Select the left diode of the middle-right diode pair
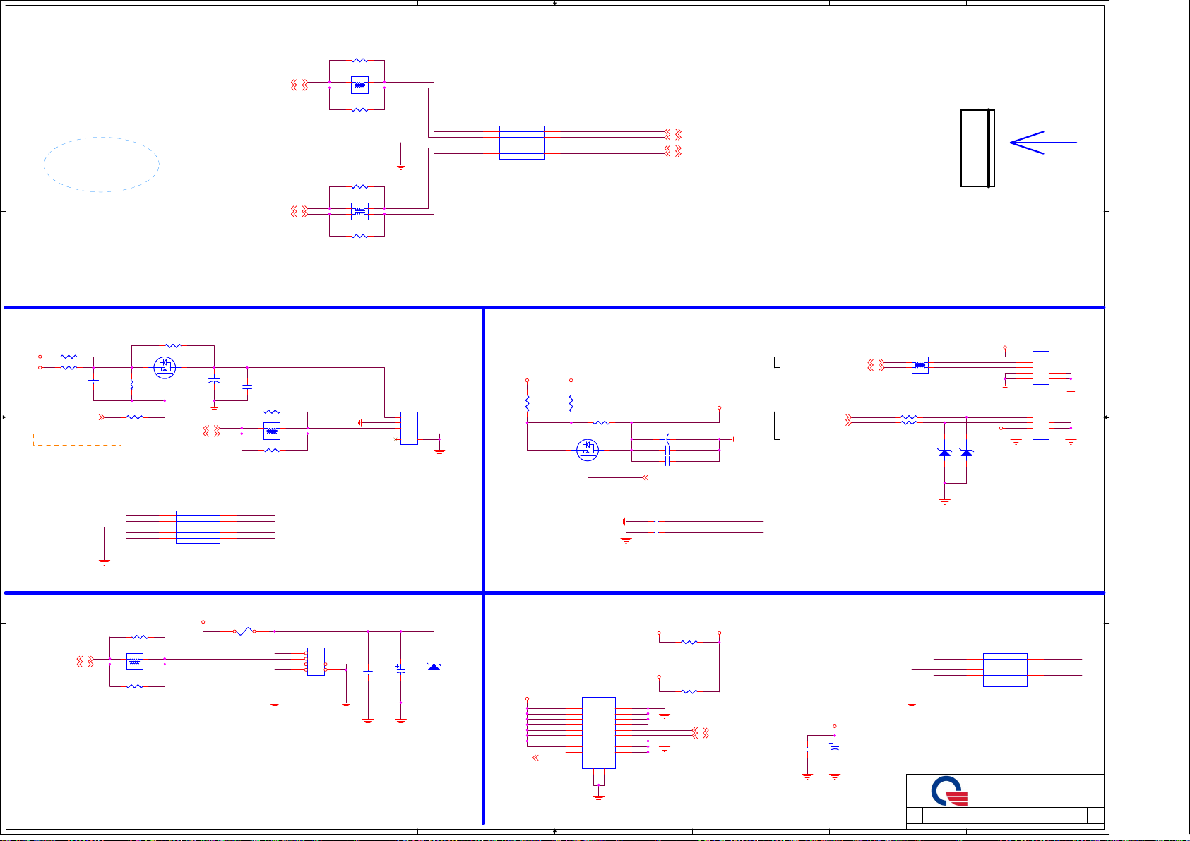This screenshot has width=1190, height=841. coord(945,452)
